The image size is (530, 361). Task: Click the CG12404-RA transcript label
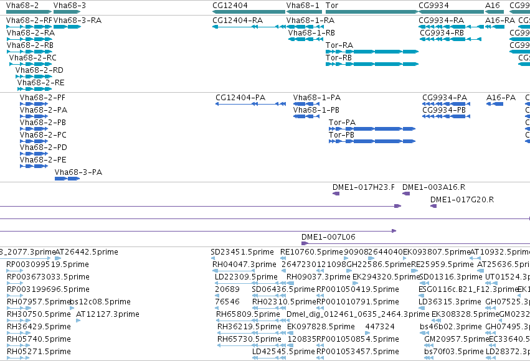coord(238,21)
